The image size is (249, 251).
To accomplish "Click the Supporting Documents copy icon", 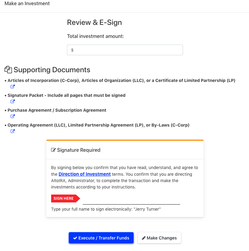I will coord(8,70).
